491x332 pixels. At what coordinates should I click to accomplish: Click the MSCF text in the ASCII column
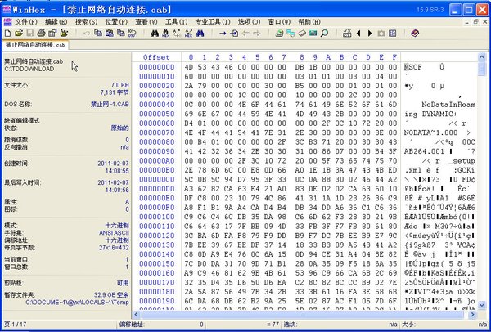[413, 67]
